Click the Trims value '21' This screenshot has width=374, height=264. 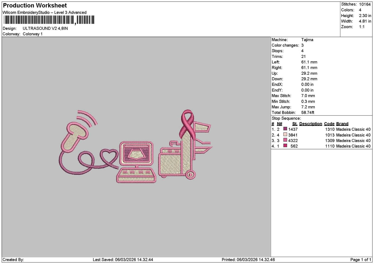pos(303,57)
